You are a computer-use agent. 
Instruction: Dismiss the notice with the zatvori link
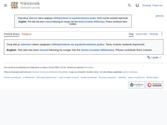coord(159,16)
